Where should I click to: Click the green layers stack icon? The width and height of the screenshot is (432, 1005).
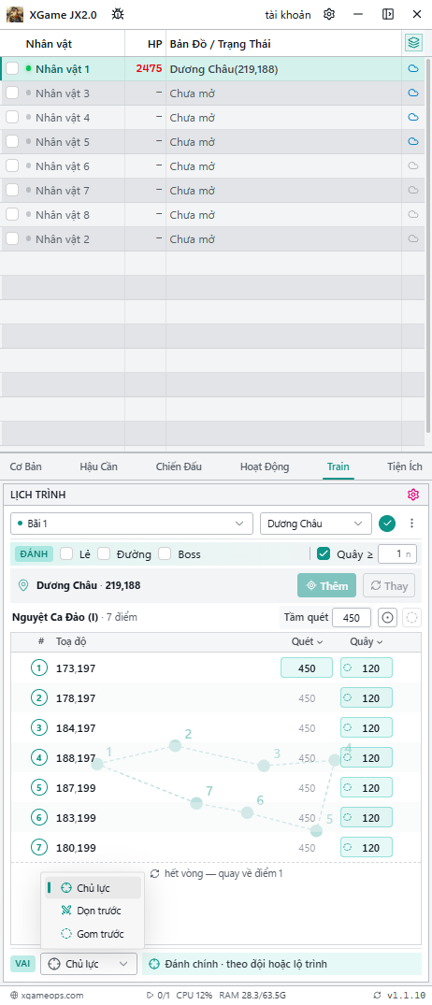(413, 43)
